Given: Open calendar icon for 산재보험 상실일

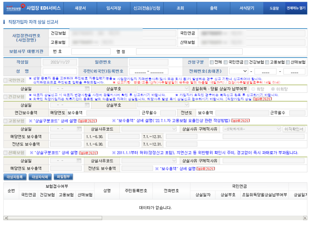Looking at the screenshot, I should (79, 160).
